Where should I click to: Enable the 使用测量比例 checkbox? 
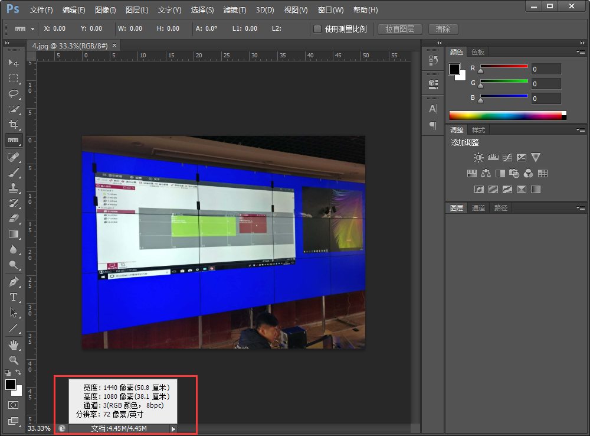317,28
